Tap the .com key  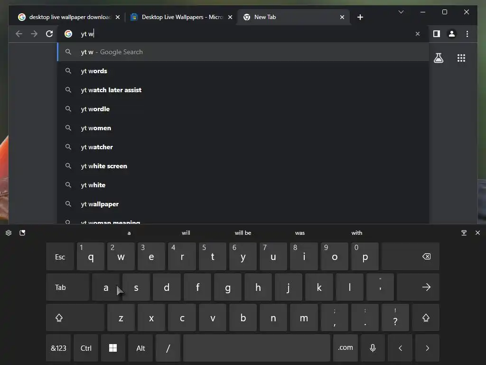coord(346,348)
